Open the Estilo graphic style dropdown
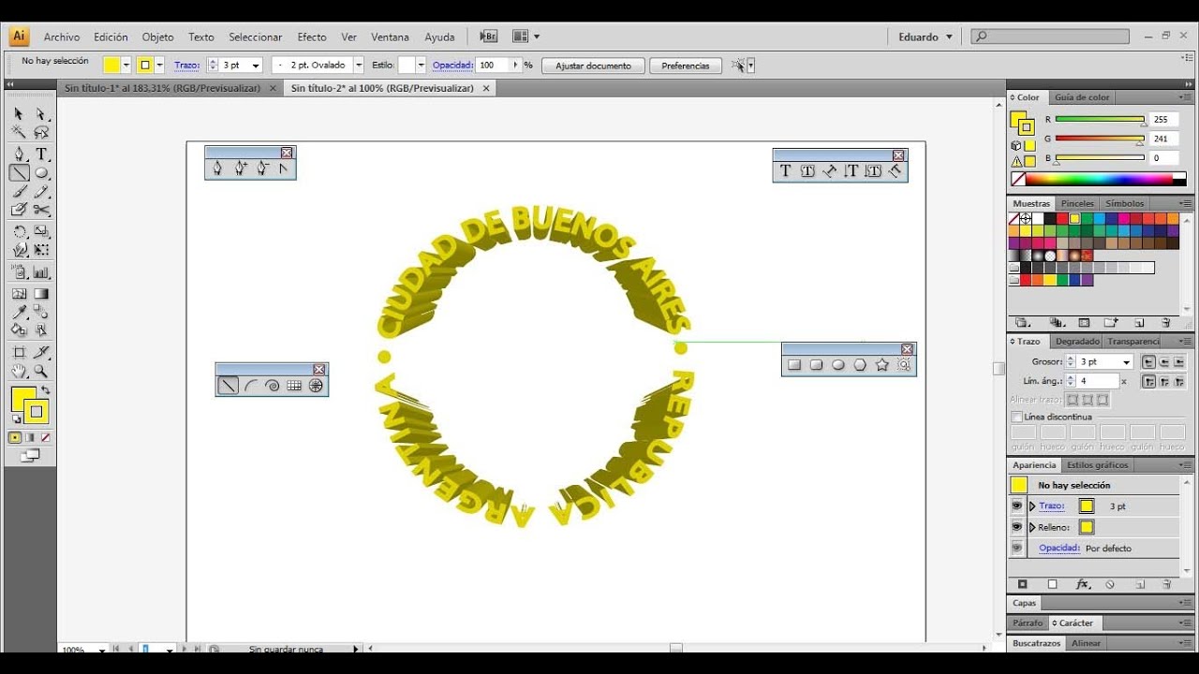Screen dimensions: 1199x674 coord(421,66)
